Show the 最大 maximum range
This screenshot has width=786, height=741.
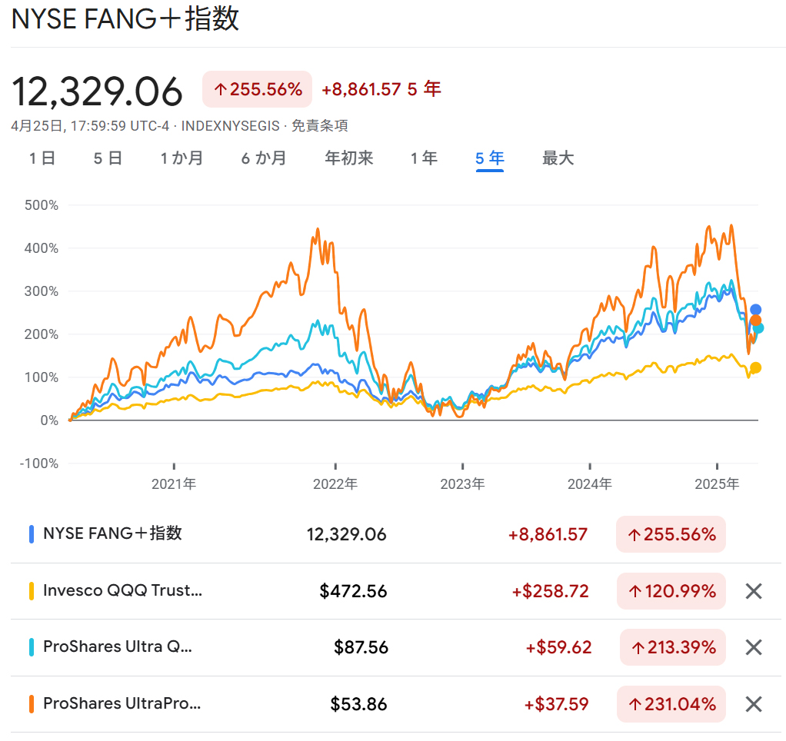coord(558,158)
